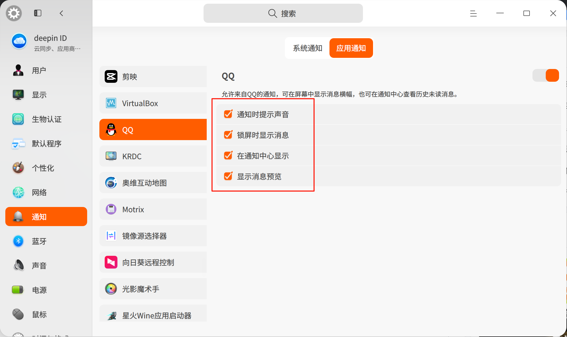Select 向日葵远程控制 in the app list
The image size is (567, 337).
[153, 262]
